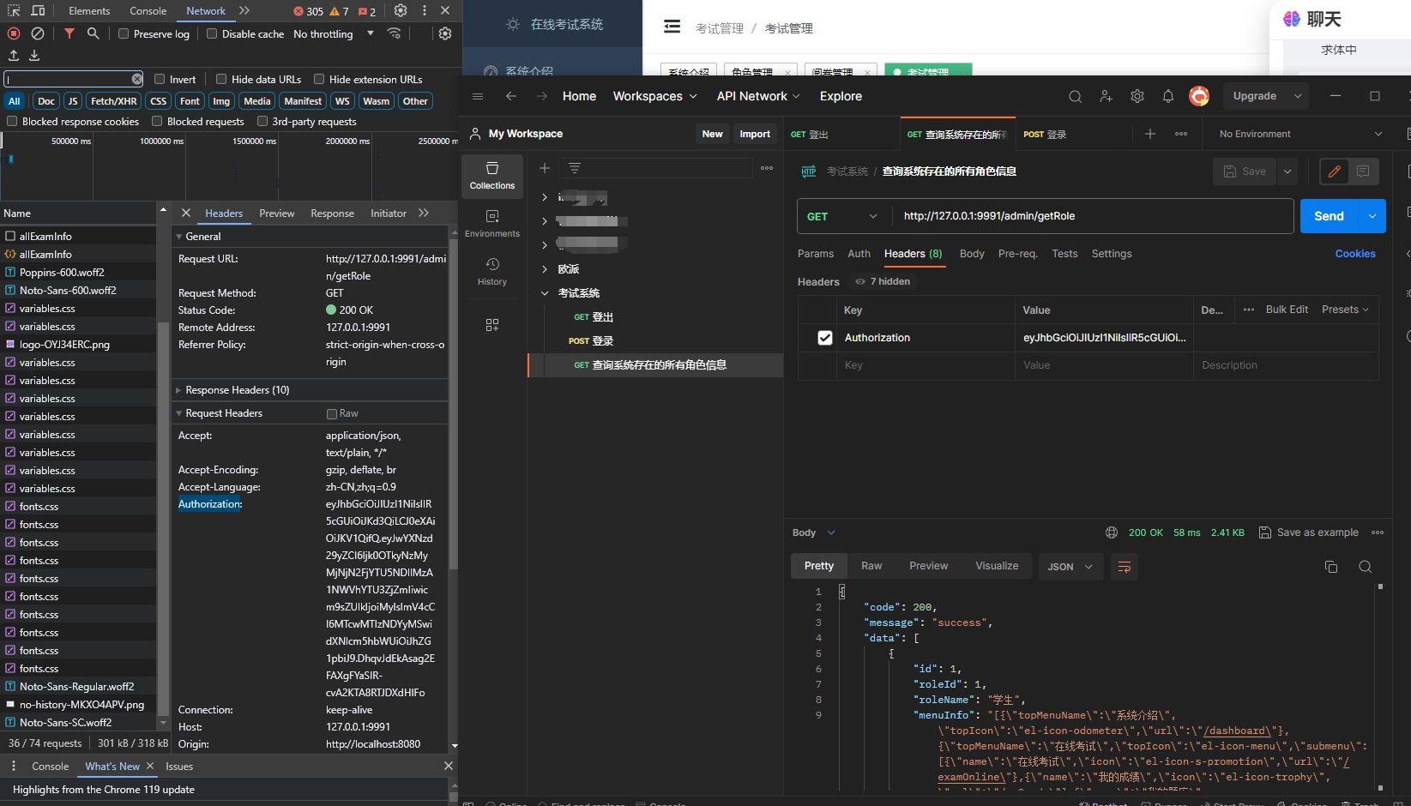Toggle the network filter funnel icon
The width and height of the screenshot is (1411, 806).
pyautogui.click(x=69, y=33)
